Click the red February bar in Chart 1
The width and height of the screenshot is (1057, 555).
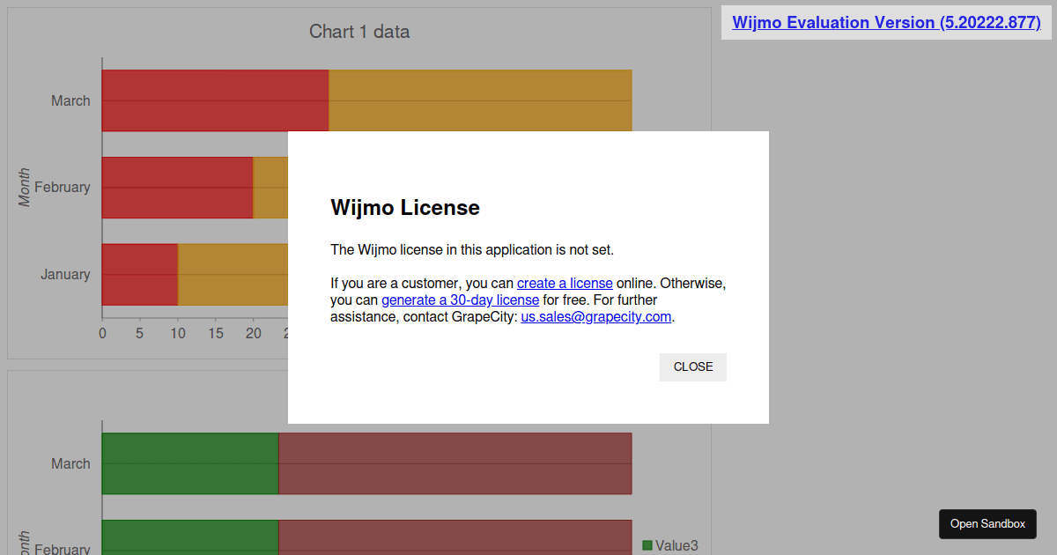[x=176, y=187]
